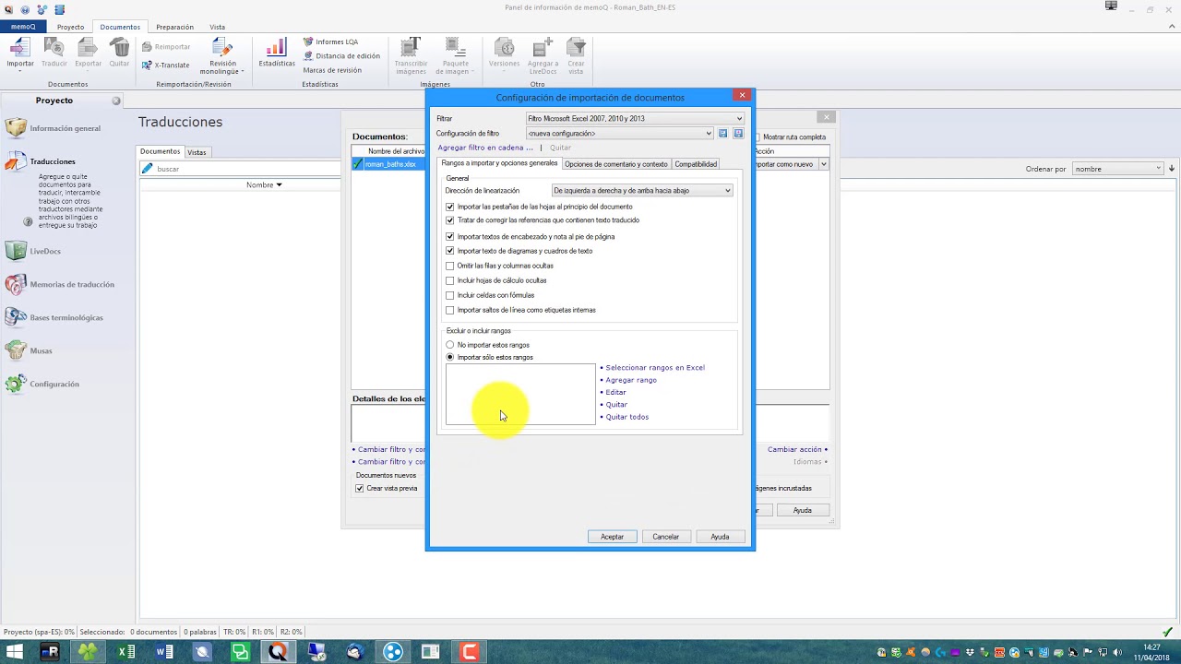Open Excel from the taskbar
Screen dimensions: 1181x664
click(x=125, y=652)
